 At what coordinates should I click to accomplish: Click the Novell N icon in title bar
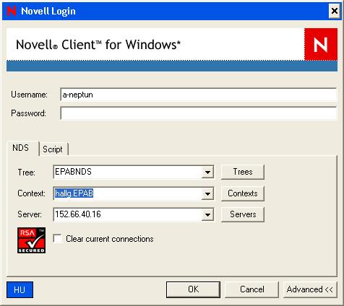(12, 11)
